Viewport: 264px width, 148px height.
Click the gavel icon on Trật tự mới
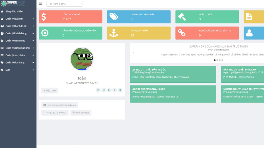coord(182,17)
